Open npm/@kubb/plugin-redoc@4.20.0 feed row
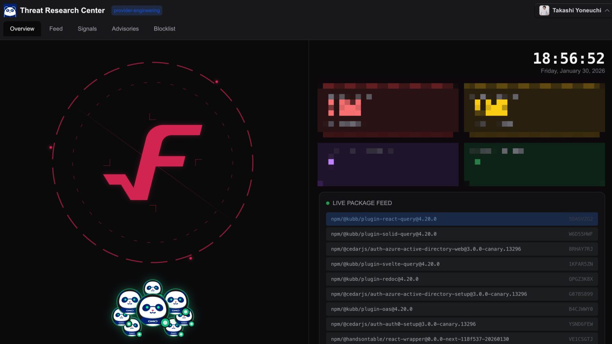This screenshot has height=344, width=612. (x=462, y=279)
